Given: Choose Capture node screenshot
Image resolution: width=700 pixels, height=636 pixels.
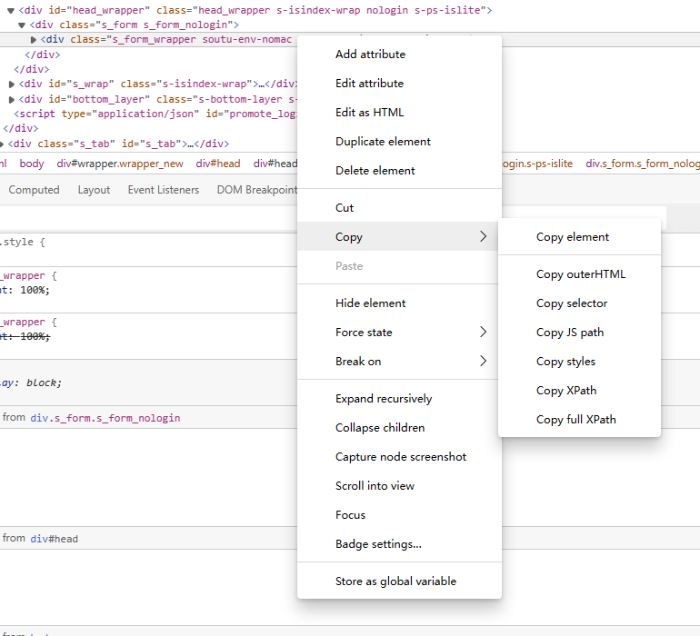Looking at the screenshot, I should click(x=400, y=457).
